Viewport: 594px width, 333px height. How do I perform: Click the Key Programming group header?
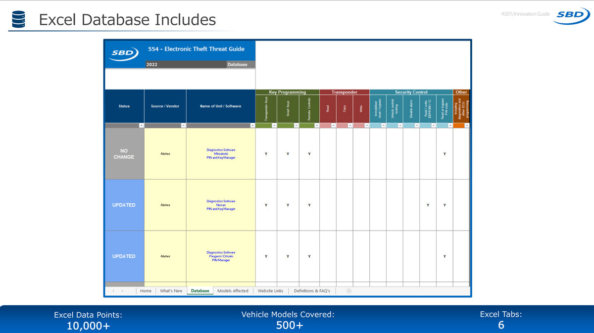(x=287, y=92)
